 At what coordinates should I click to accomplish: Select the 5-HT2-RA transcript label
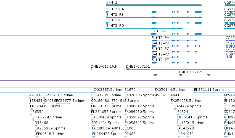pos(115,9)
